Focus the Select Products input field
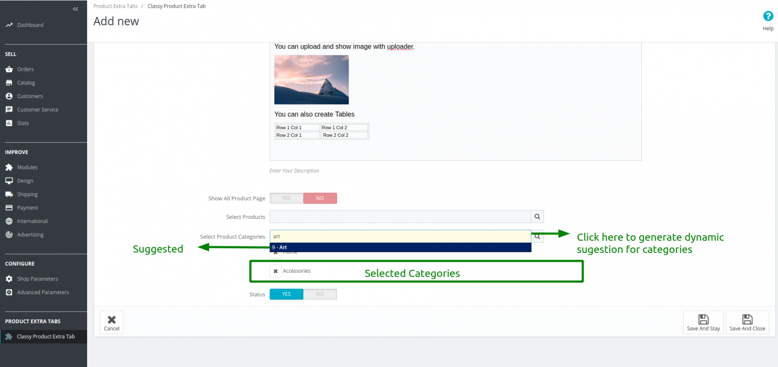The image size is (778, 367). click(400, 216)
